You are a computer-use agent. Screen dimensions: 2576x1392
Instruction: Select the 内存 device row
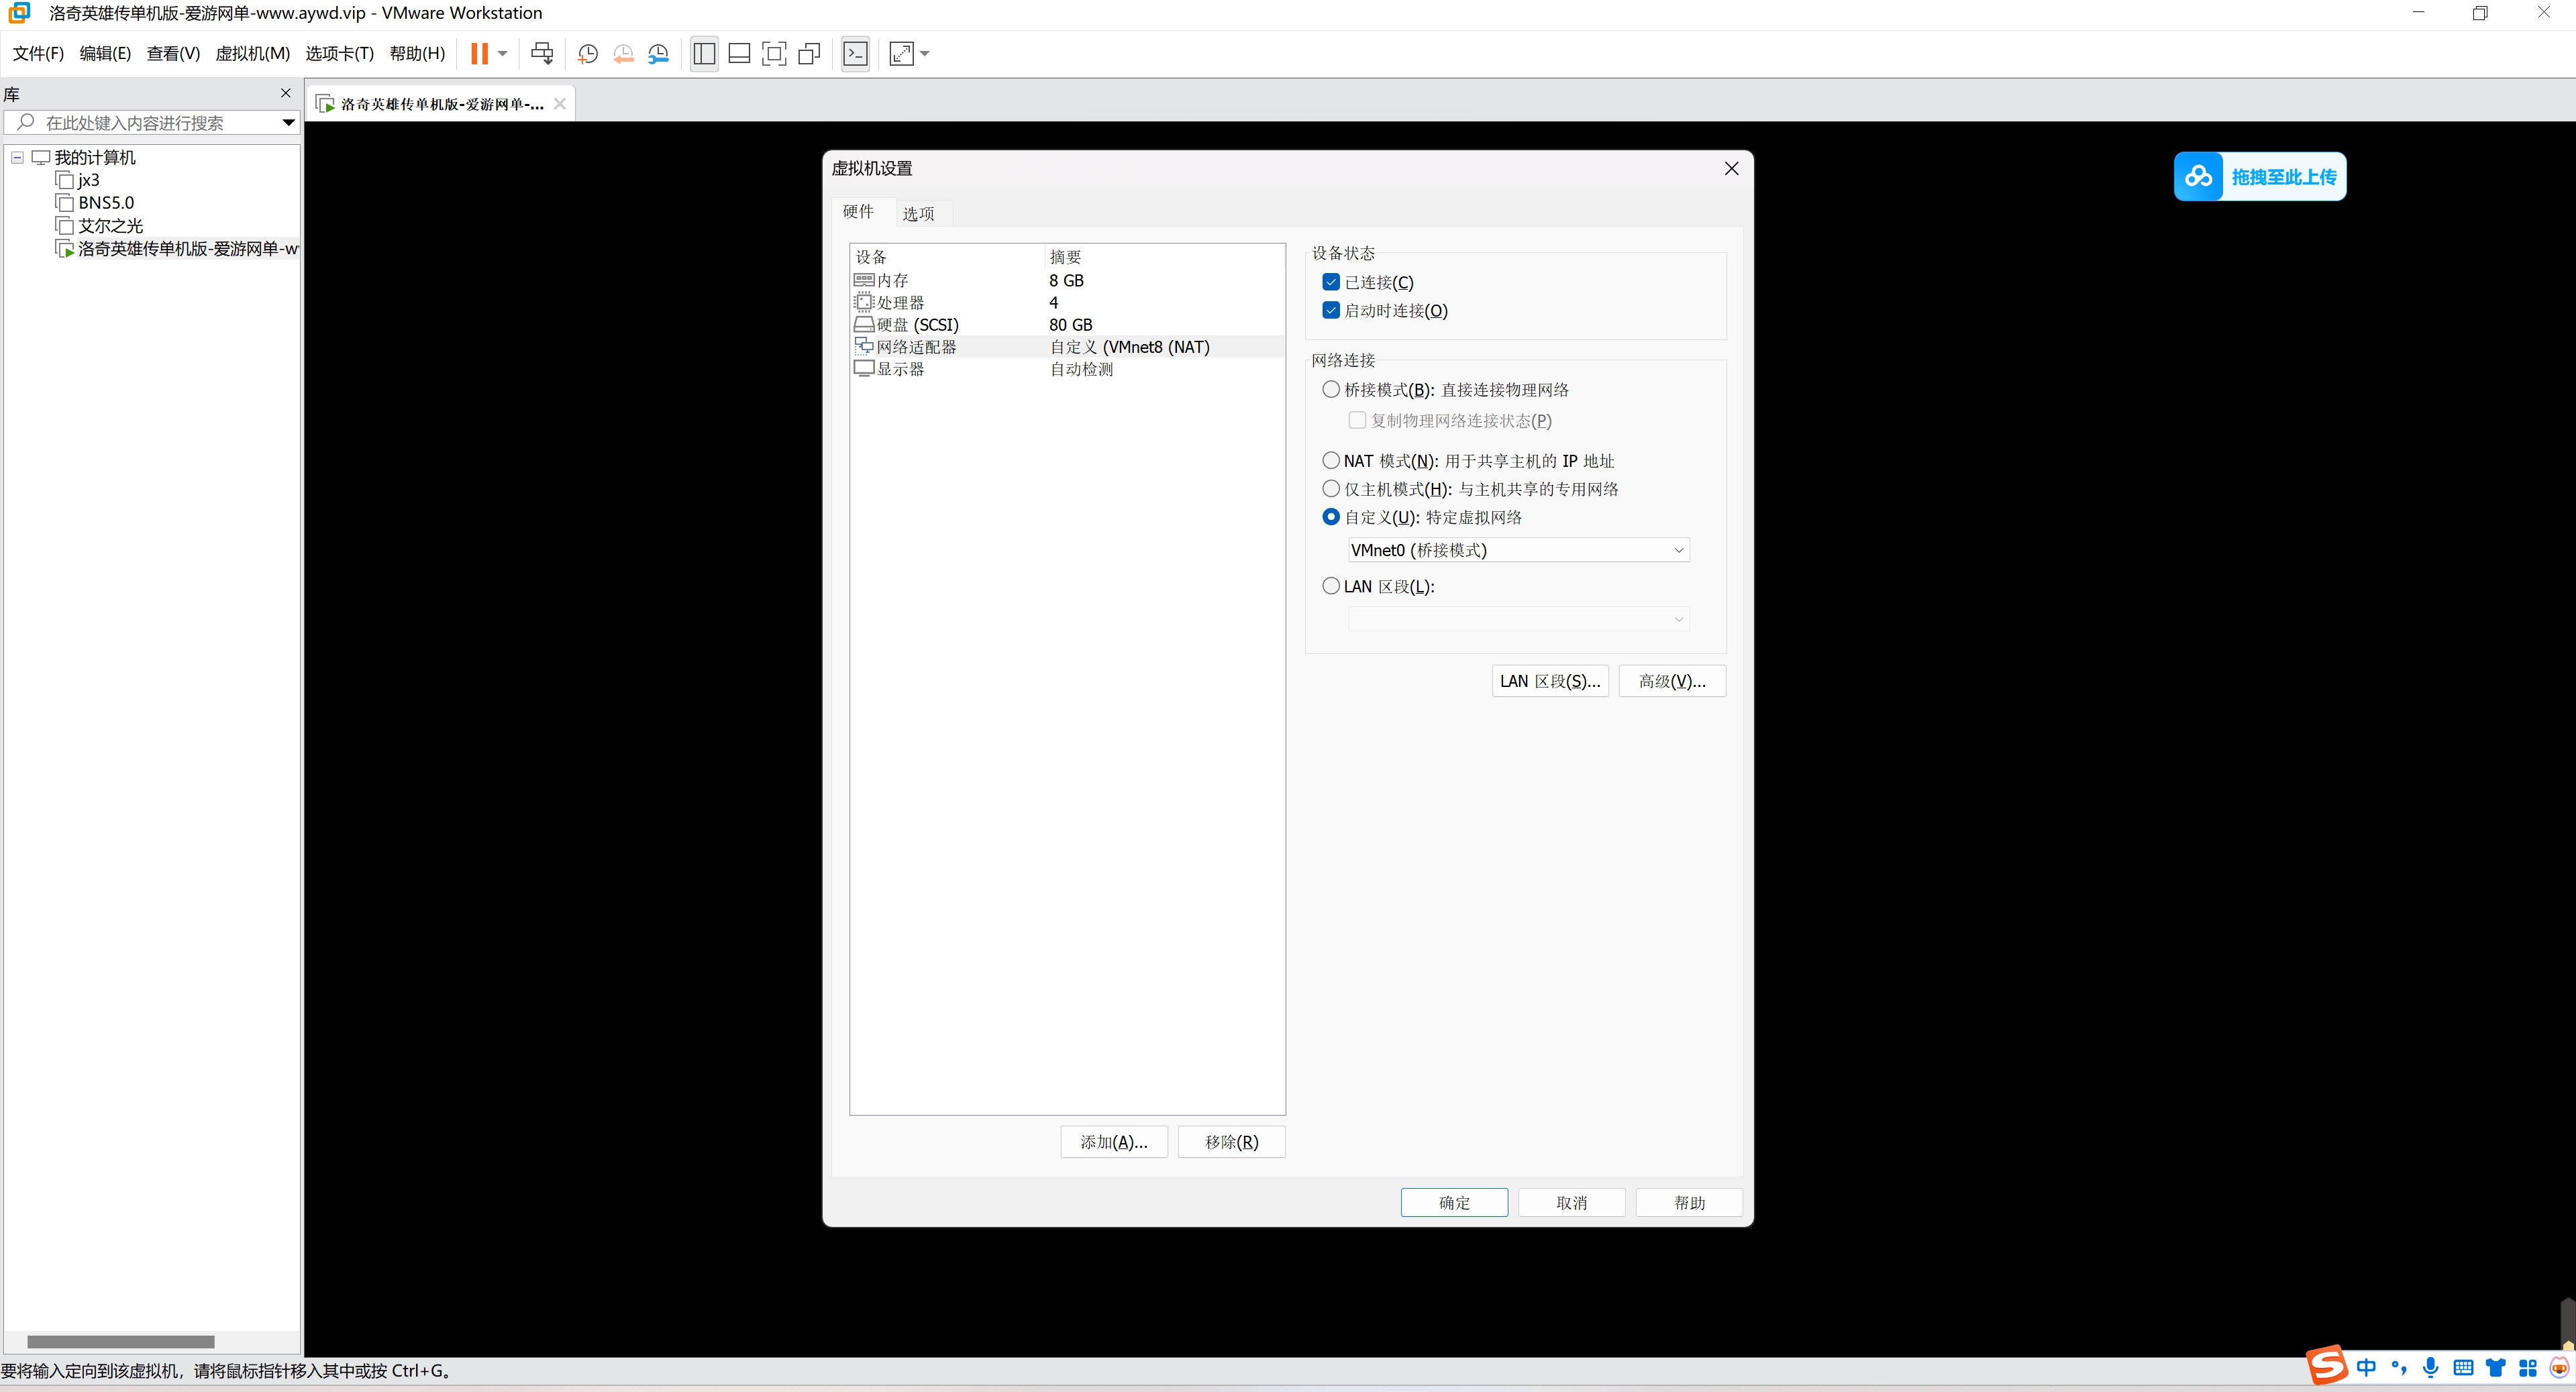pyautogui.click(x=1067, y=280)
